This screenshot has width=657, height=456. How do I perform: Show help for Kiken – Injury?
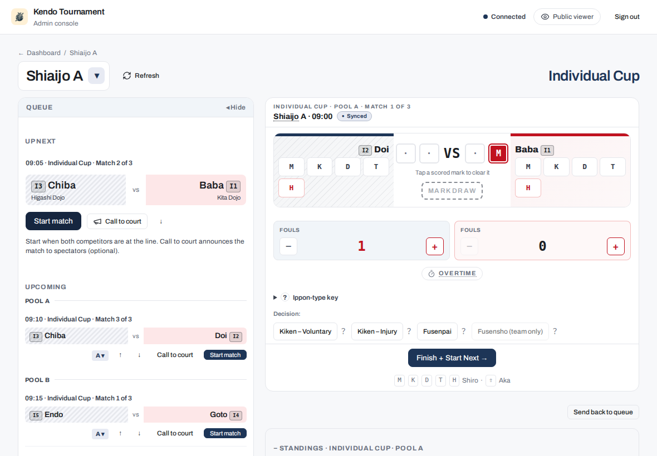coord(409,331)
